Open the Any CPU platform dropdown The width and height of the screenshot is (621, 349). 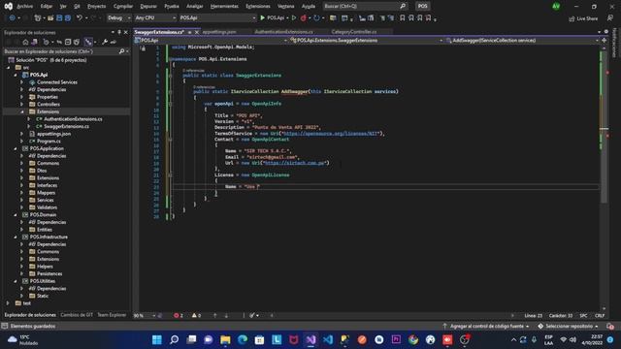pyautogui.click(x=155, y=18)
